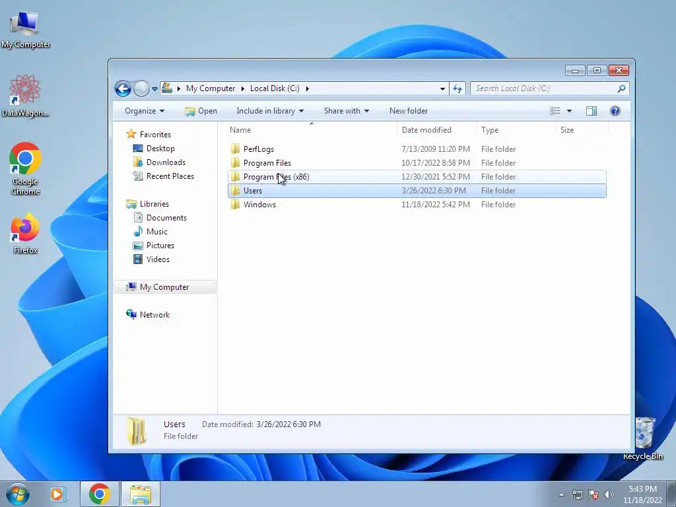
Task: Sort by Date modified column header
Action: (x=437, y=130)
